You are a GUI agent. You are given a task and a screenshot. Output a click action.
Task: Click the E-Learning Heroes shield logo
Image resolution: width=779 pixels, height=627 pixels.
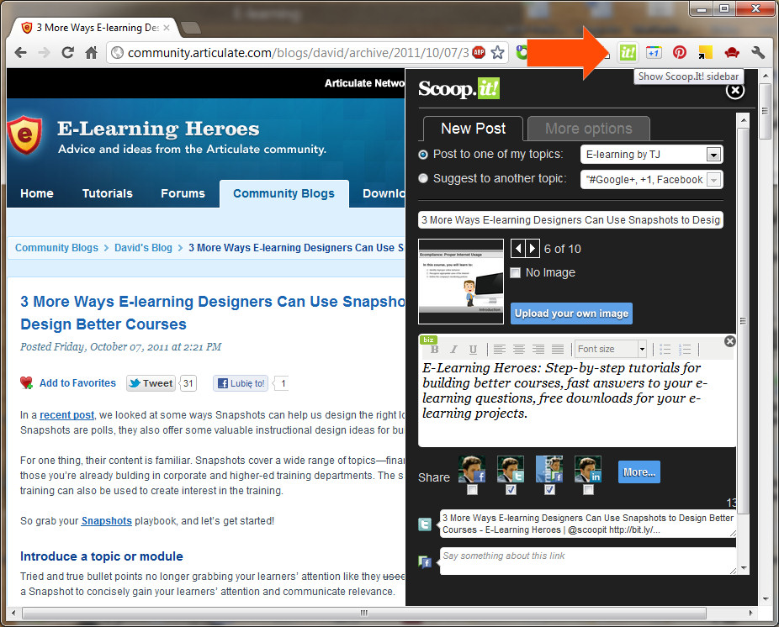pyautogui.click(x=24, y=134)
